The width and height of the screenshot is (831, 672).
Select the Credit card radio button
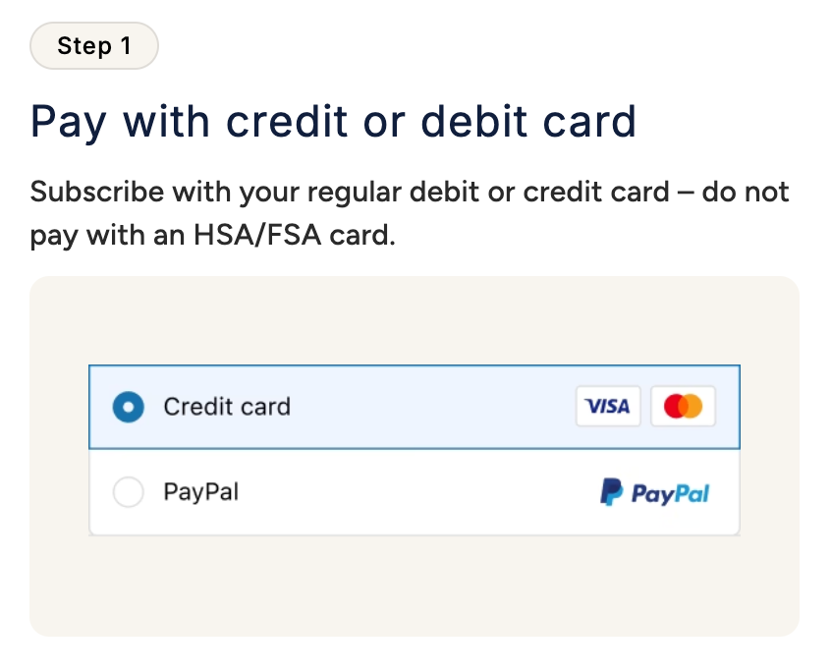129,407
